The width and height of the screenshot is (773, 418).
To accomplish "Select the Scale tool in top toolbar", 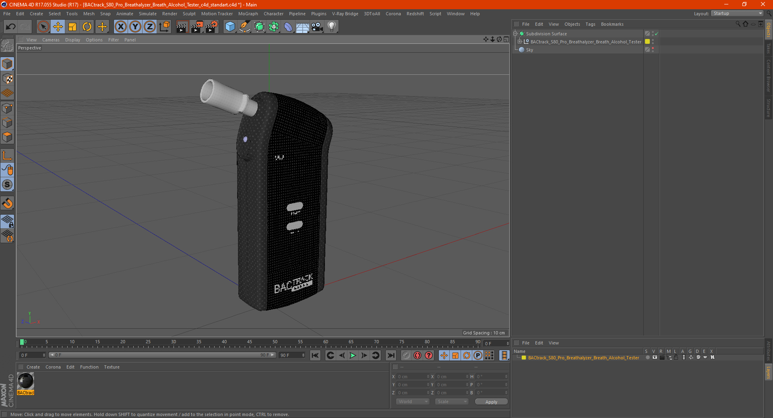I will coord(72,27).
